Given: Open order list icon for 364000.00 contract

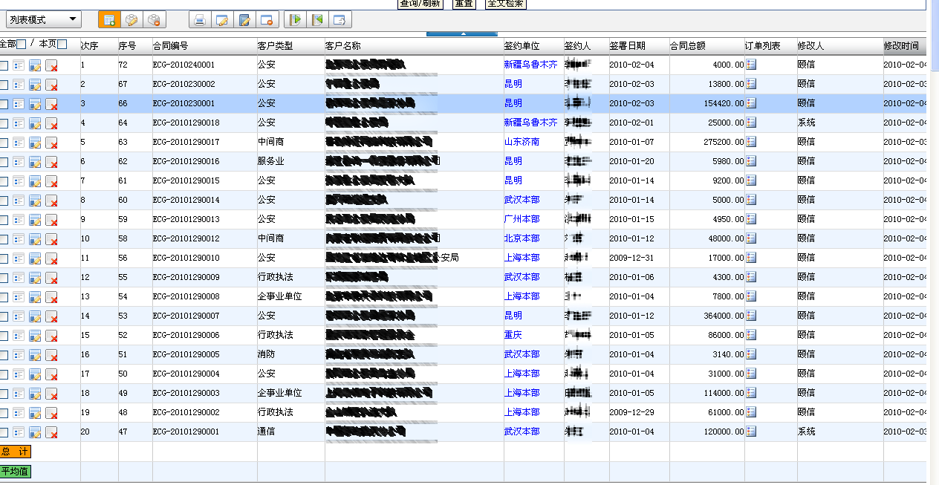Looking at the screenshot, I should tap(751, 316).
